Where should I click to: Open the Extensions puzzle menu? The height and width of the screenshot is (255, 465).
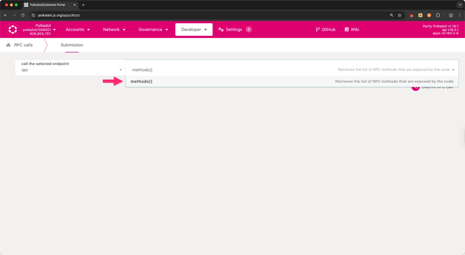tap(438, 15)
